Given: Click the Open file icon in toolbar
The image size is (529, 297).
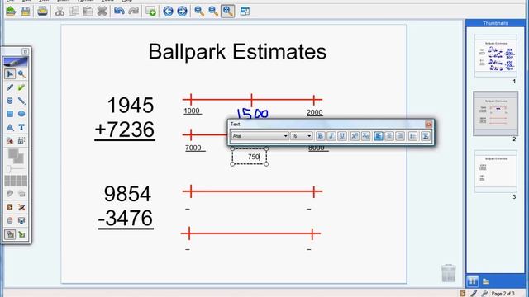Looking at the screenshot, I should (11, 11).
